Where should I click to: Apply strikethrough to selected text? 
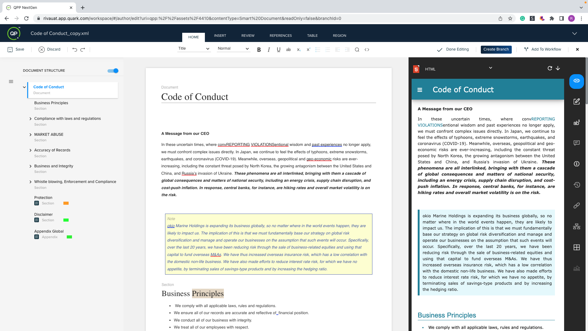(x=288, y=49)
